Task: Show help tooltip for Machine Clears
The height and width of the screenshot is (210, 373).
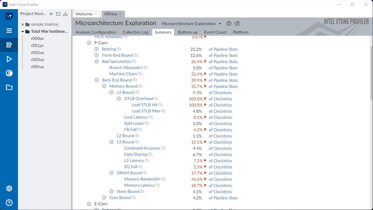Action: [x=140, y=74]
